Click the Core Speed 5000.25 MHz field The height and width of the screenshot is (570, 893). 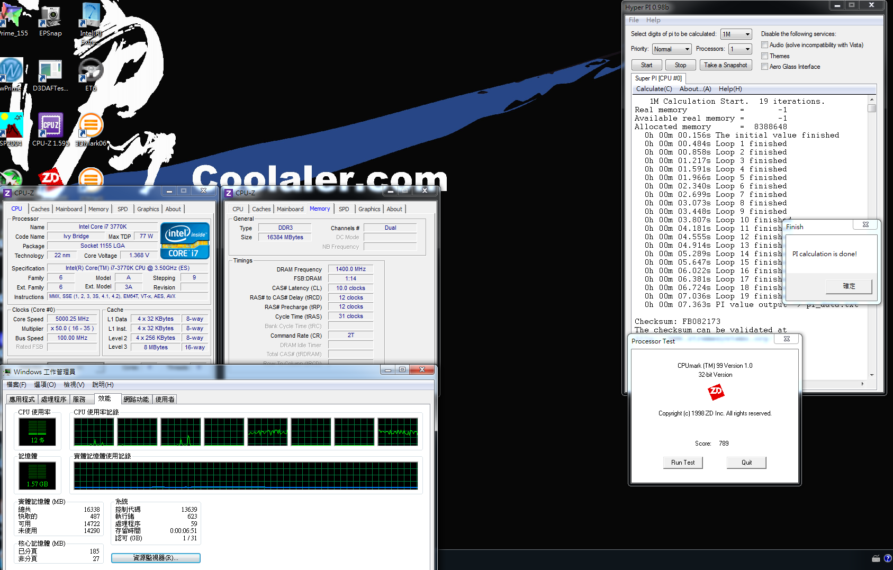coord(73,319)
